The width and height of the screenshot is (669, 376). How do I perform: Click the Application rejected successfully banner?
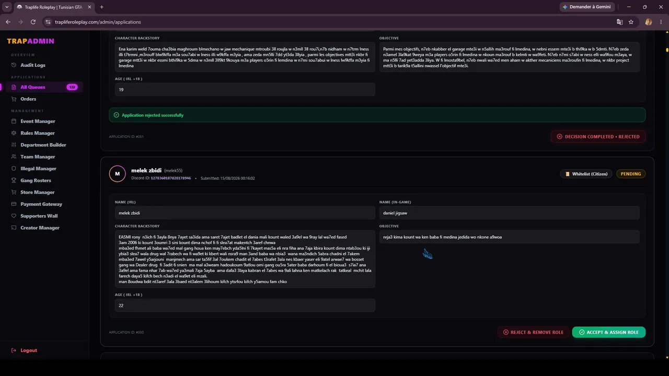click(377, 115)
